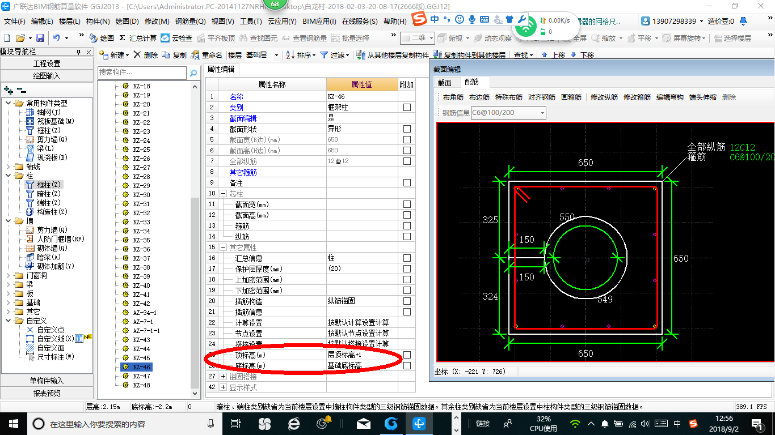Open the Mail app in taskbar

pyautogui.click(x=364, y=423)
